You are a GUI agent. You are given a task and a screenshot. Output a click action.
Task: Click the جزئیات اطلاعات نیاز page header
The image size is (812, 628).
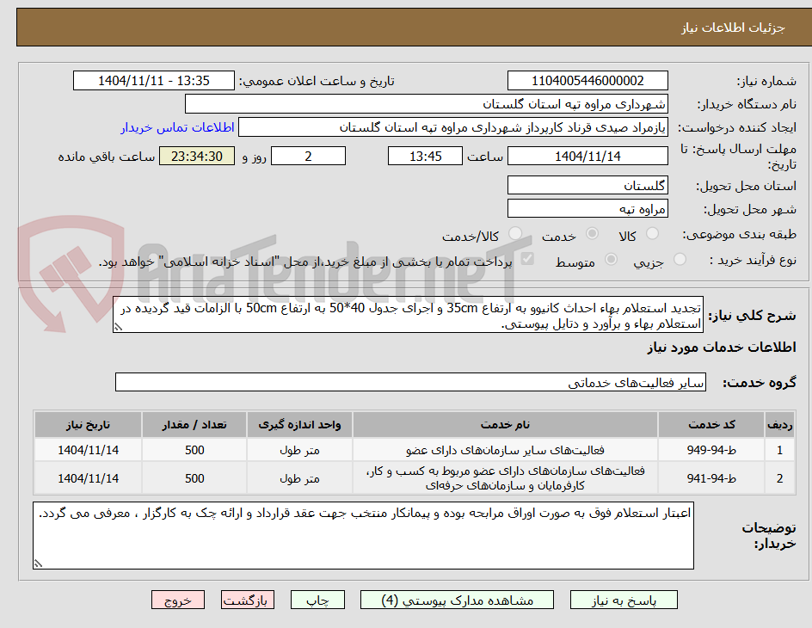click(x=733, y=28)
